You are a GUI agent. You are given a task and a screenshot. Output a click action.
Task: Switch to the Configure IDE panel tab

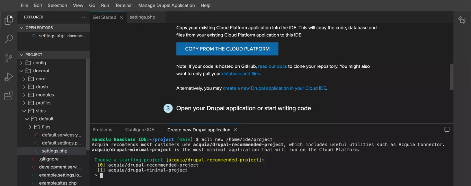pos(140,130)
